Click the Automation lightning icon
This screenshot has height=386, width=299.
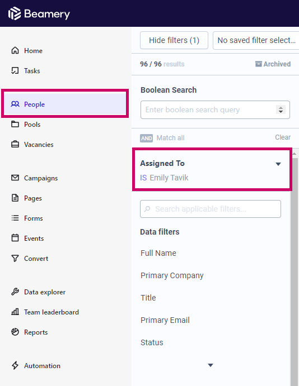(x=15, y=365)
